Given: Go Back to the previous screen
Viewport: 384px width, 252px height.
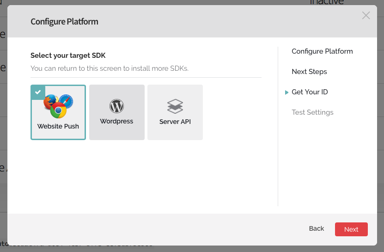Looking at the screenshot, I should click(x=317, y=228).
